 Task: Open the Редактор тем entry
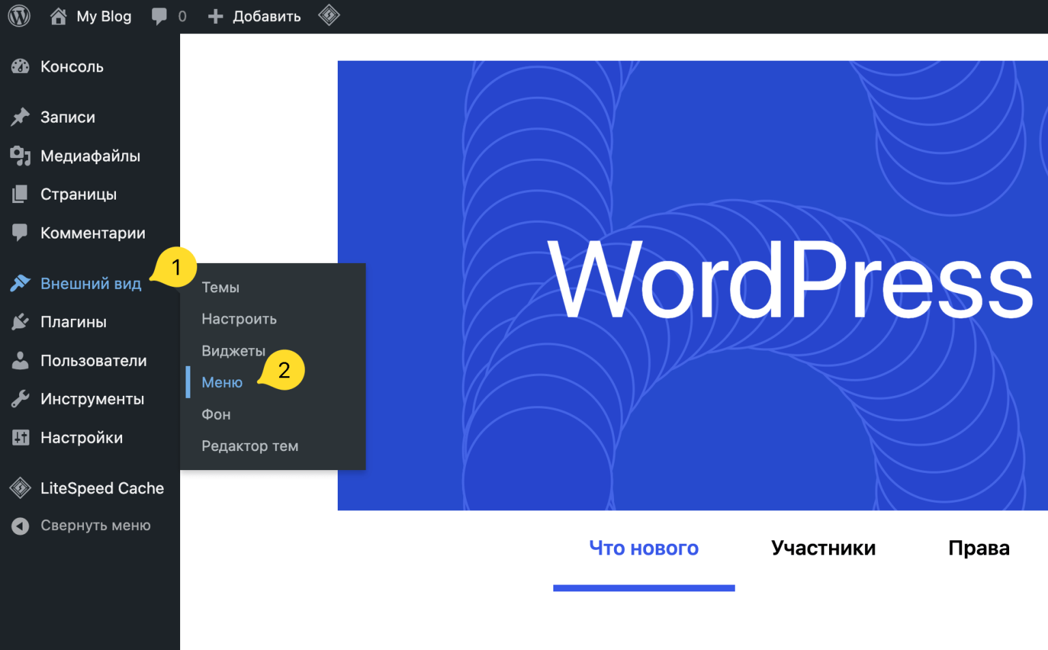[250, 446]
